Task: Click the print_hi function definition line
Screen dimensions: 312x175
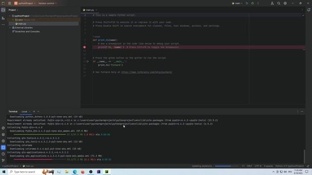Action: tap(105, 40)
